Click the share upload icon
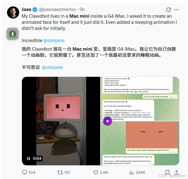 point(176,172)
